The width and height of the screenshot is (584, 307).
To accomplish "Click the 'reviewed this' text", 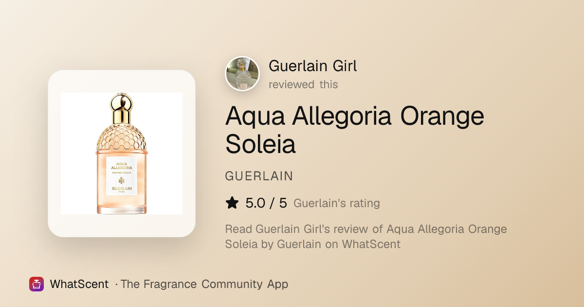I will (x=303, y=84).
